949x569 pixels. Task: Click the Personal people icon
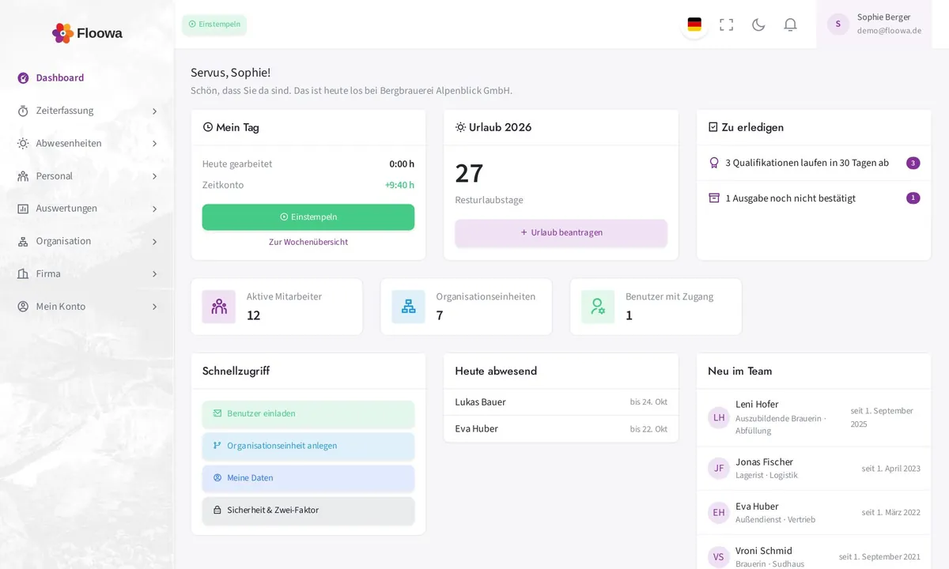point(23,176)
